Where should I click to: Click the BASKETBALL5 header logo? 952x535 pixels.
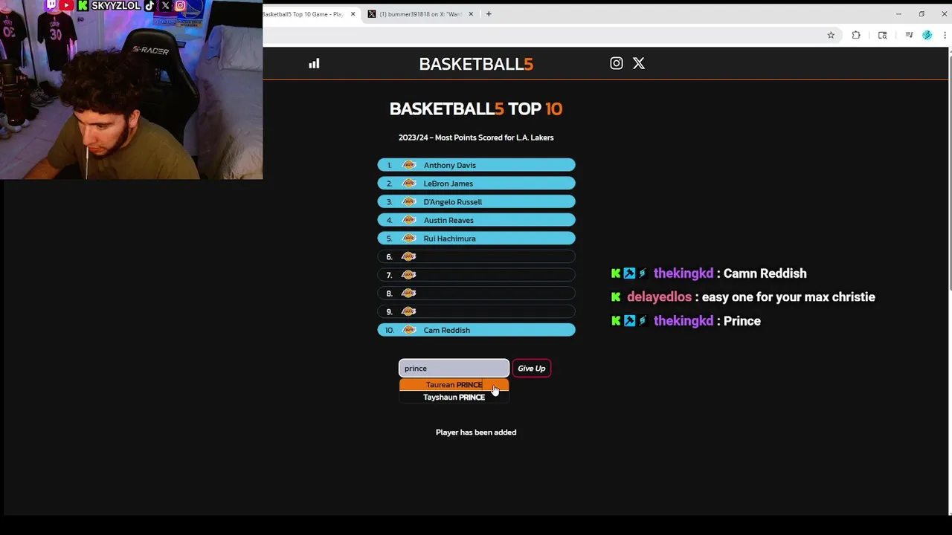click(x=476, y=64)
